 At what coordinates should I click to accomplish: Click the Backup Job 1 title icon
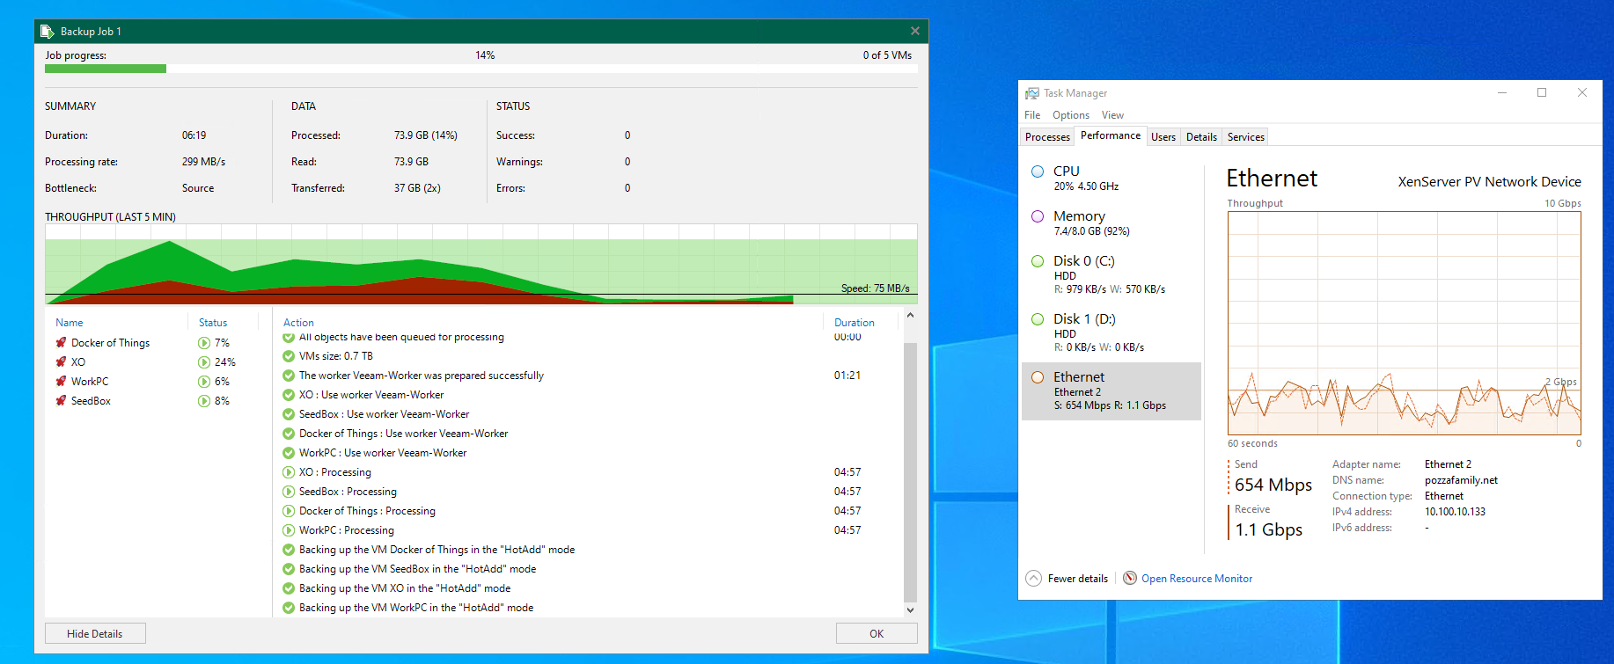tap(48, 32)
